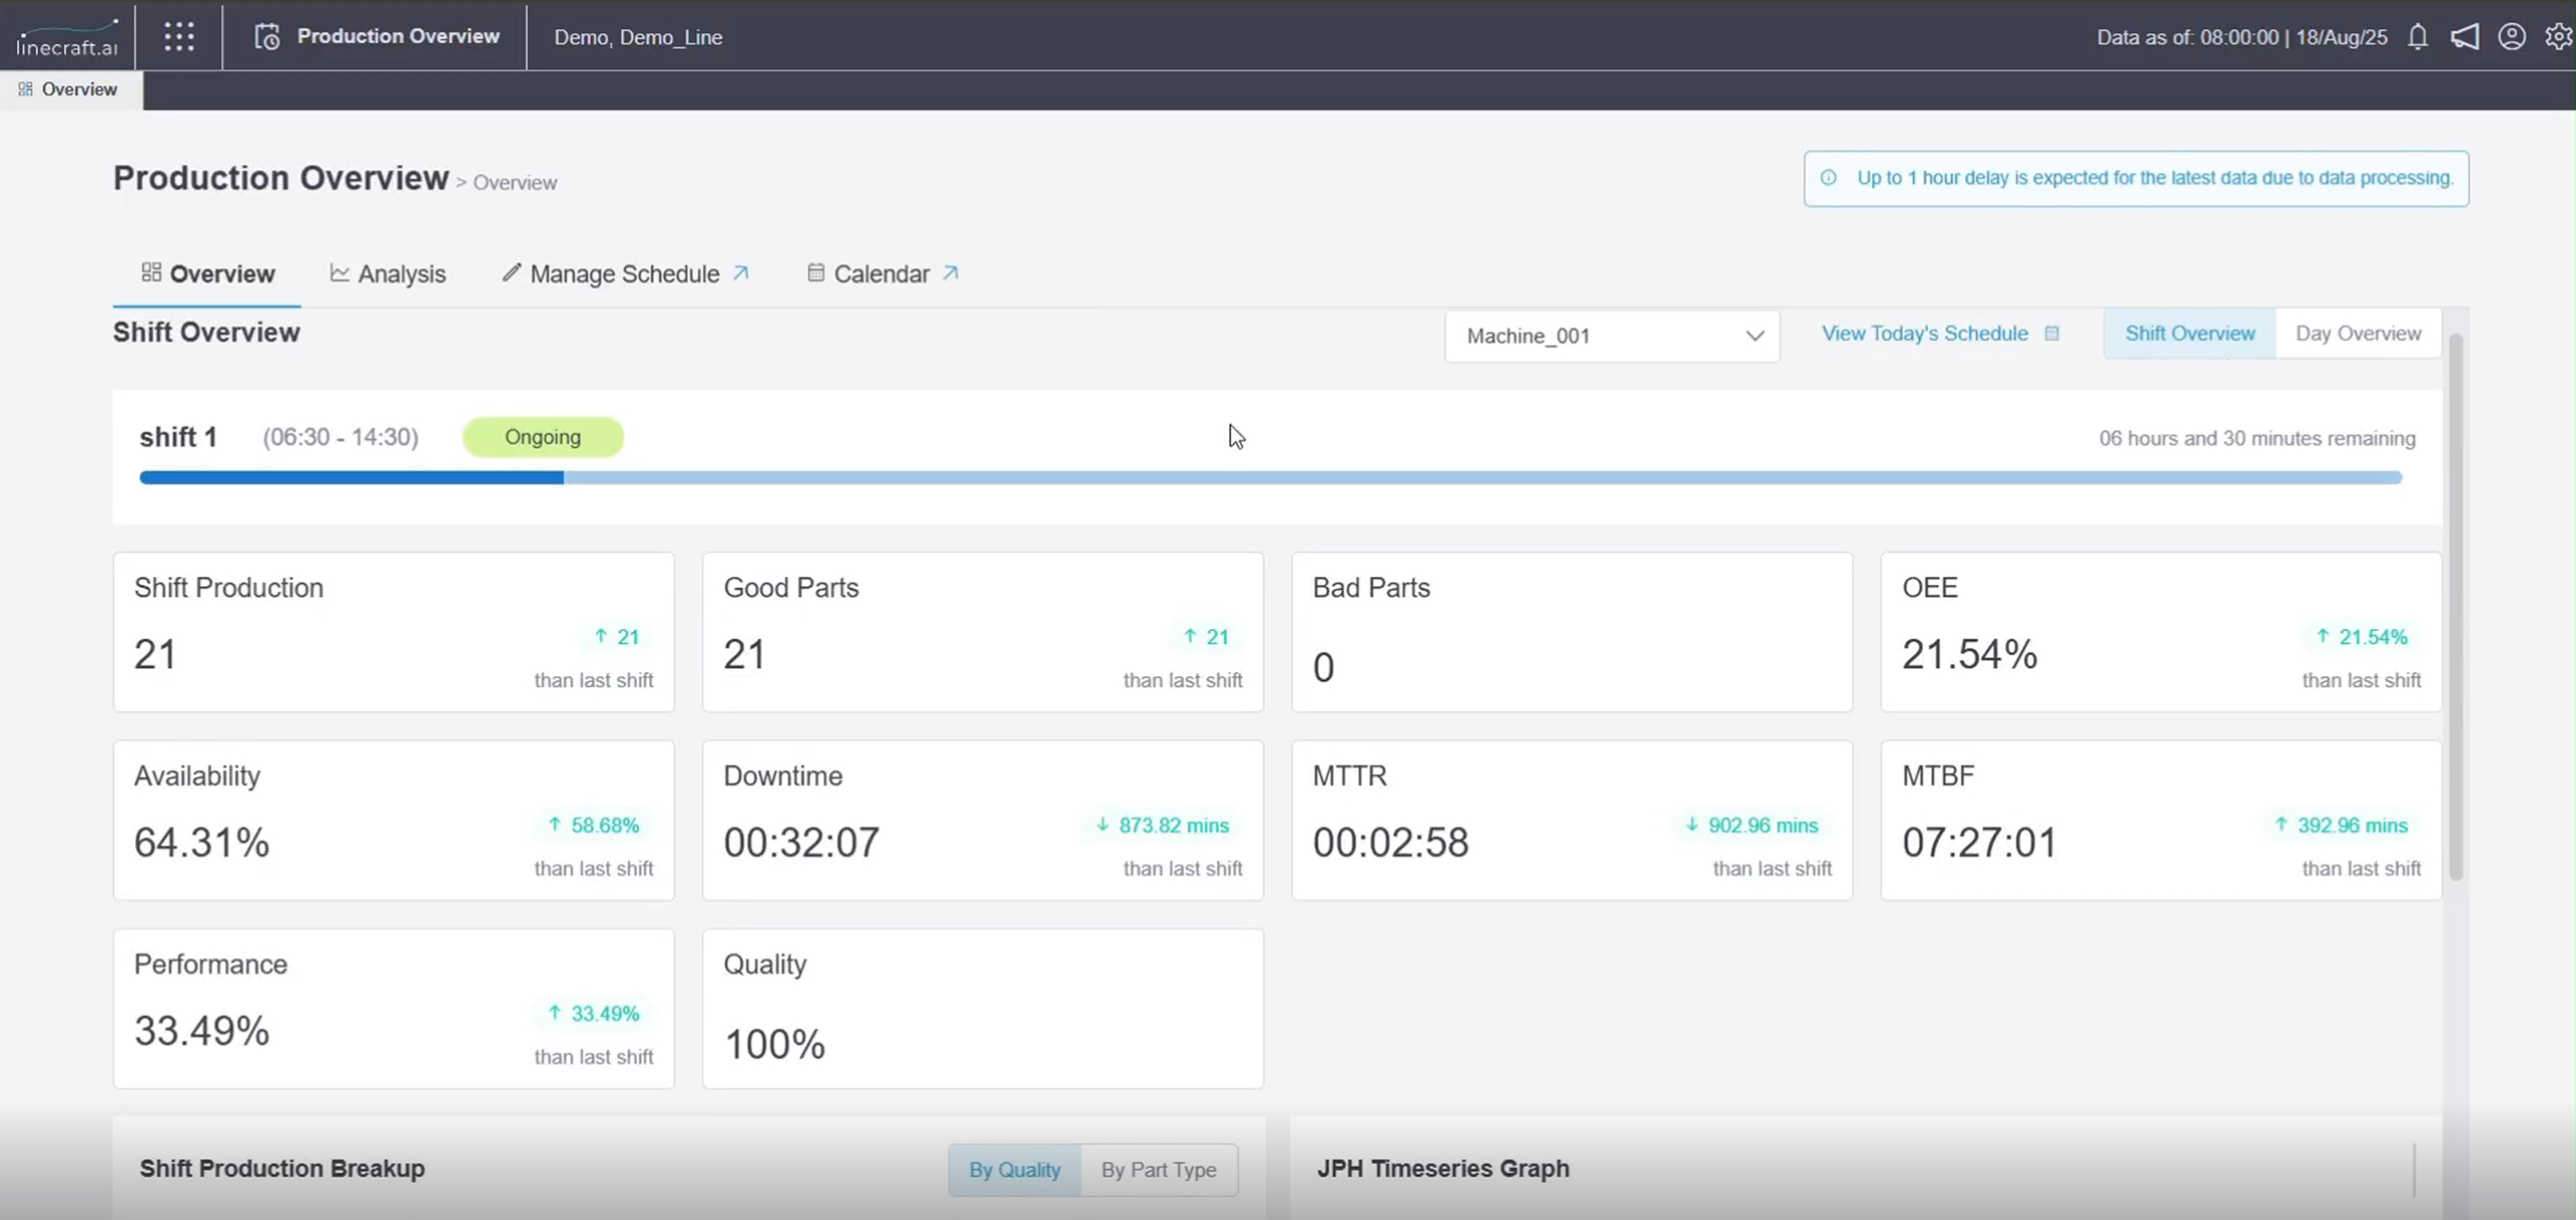Click the pencil icon of Manage Schedule

click(511, 272)
